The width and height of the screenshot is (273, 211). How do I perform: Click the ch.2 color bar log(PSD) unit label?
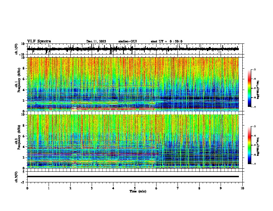(x=258, y=147)
